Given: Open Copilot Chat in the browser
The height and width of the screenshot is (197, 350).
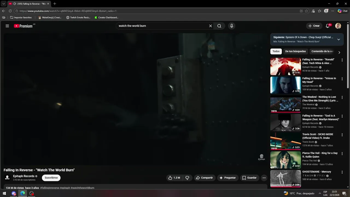Looking at the screenshot, I should coord(342,11).
